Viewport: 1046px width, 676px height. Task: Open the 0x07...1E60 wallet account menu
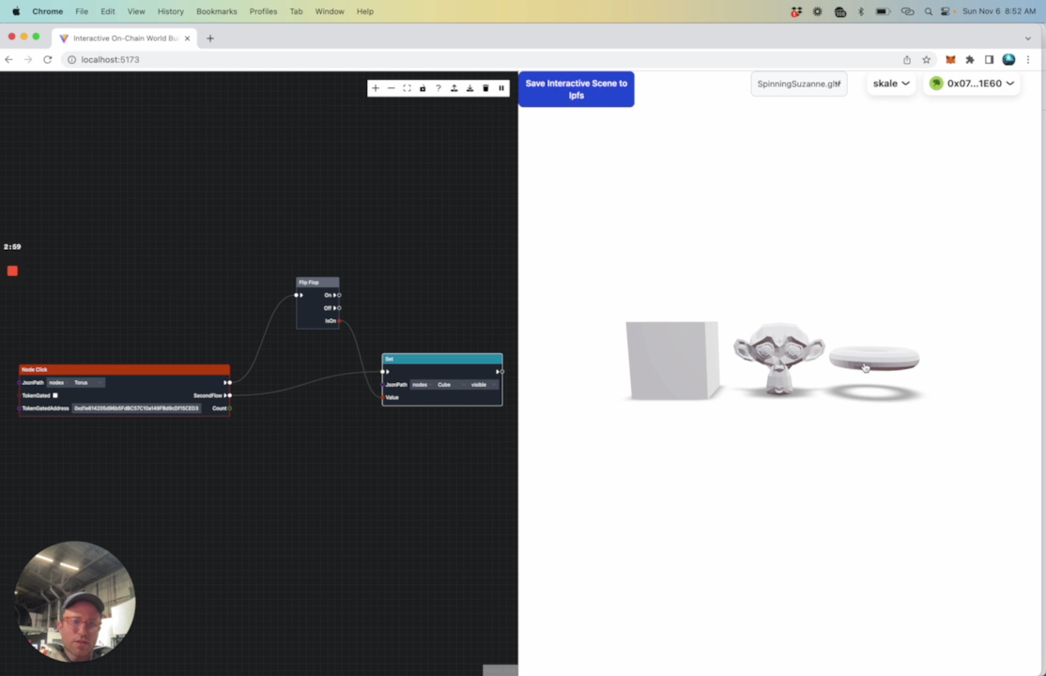[x=972, y=84]
